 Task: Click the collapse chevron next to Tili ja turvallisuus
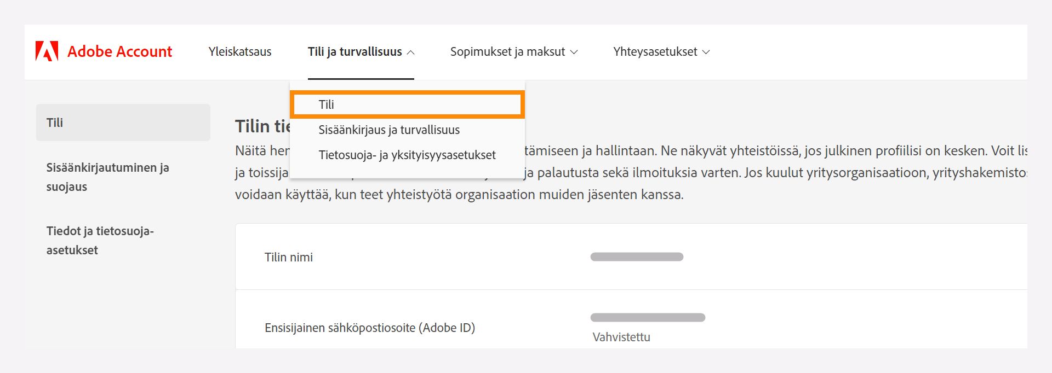410,52
